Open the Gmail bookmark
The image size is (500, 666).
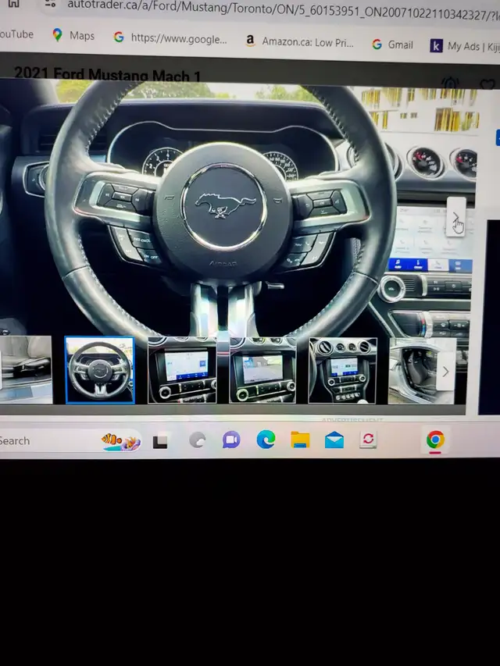click(392, 45)
